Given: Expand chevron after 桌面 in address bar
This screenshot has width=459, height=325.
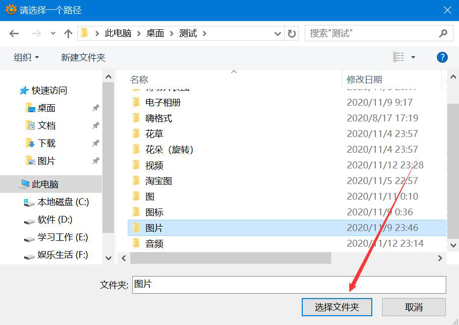Looking at the screenshot, I should [x=171, y=34].
